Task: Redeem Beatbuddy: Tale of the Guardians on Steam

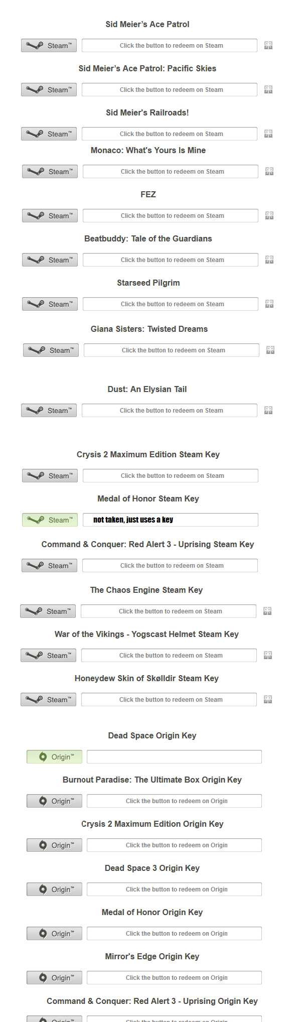Action: point(50,260)
